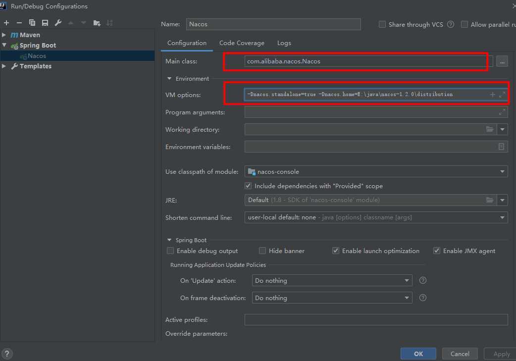This screenshot has height=361, width=516.
Task: Toggle Allow parallel run checkbox
Action: tap(464, 24)
